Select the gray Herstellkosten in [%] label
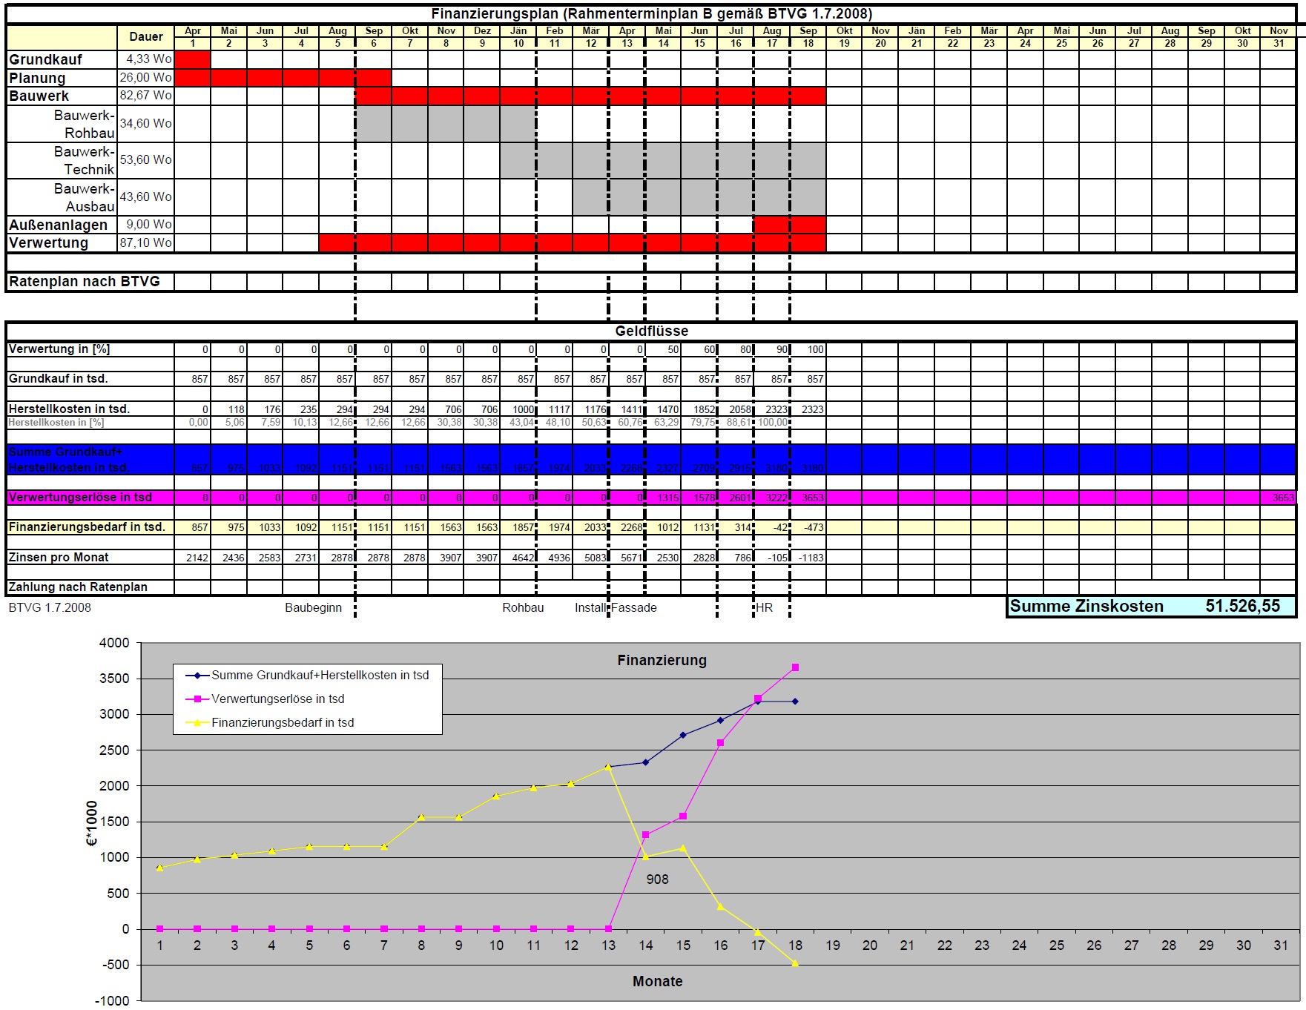This screenshot has height=1010, width=1306. coord(56,423)
